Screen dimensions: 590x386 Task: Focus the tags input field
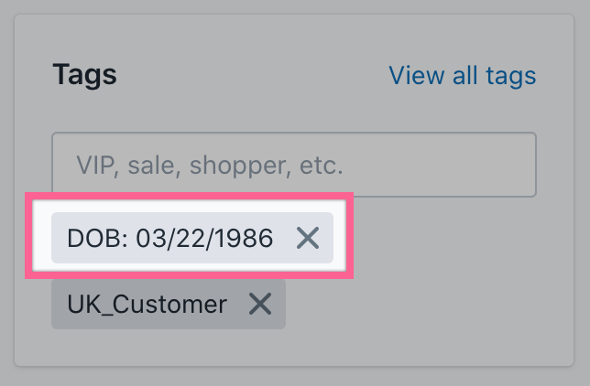293,166
